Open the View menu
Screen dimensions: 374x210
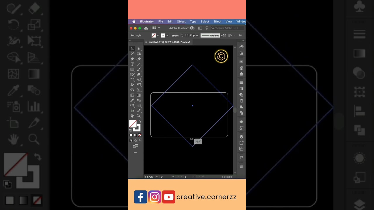(229, 22)
